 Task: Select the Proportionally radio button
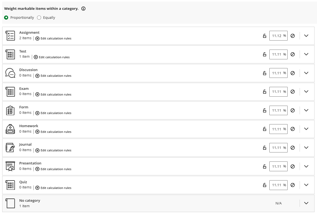[6, 18]
